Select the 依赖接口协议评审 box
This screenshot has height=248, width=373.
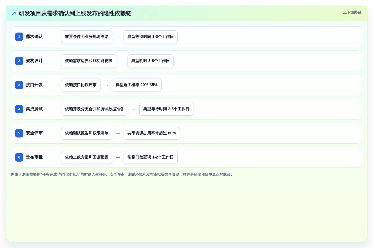[x=81, y=85]
